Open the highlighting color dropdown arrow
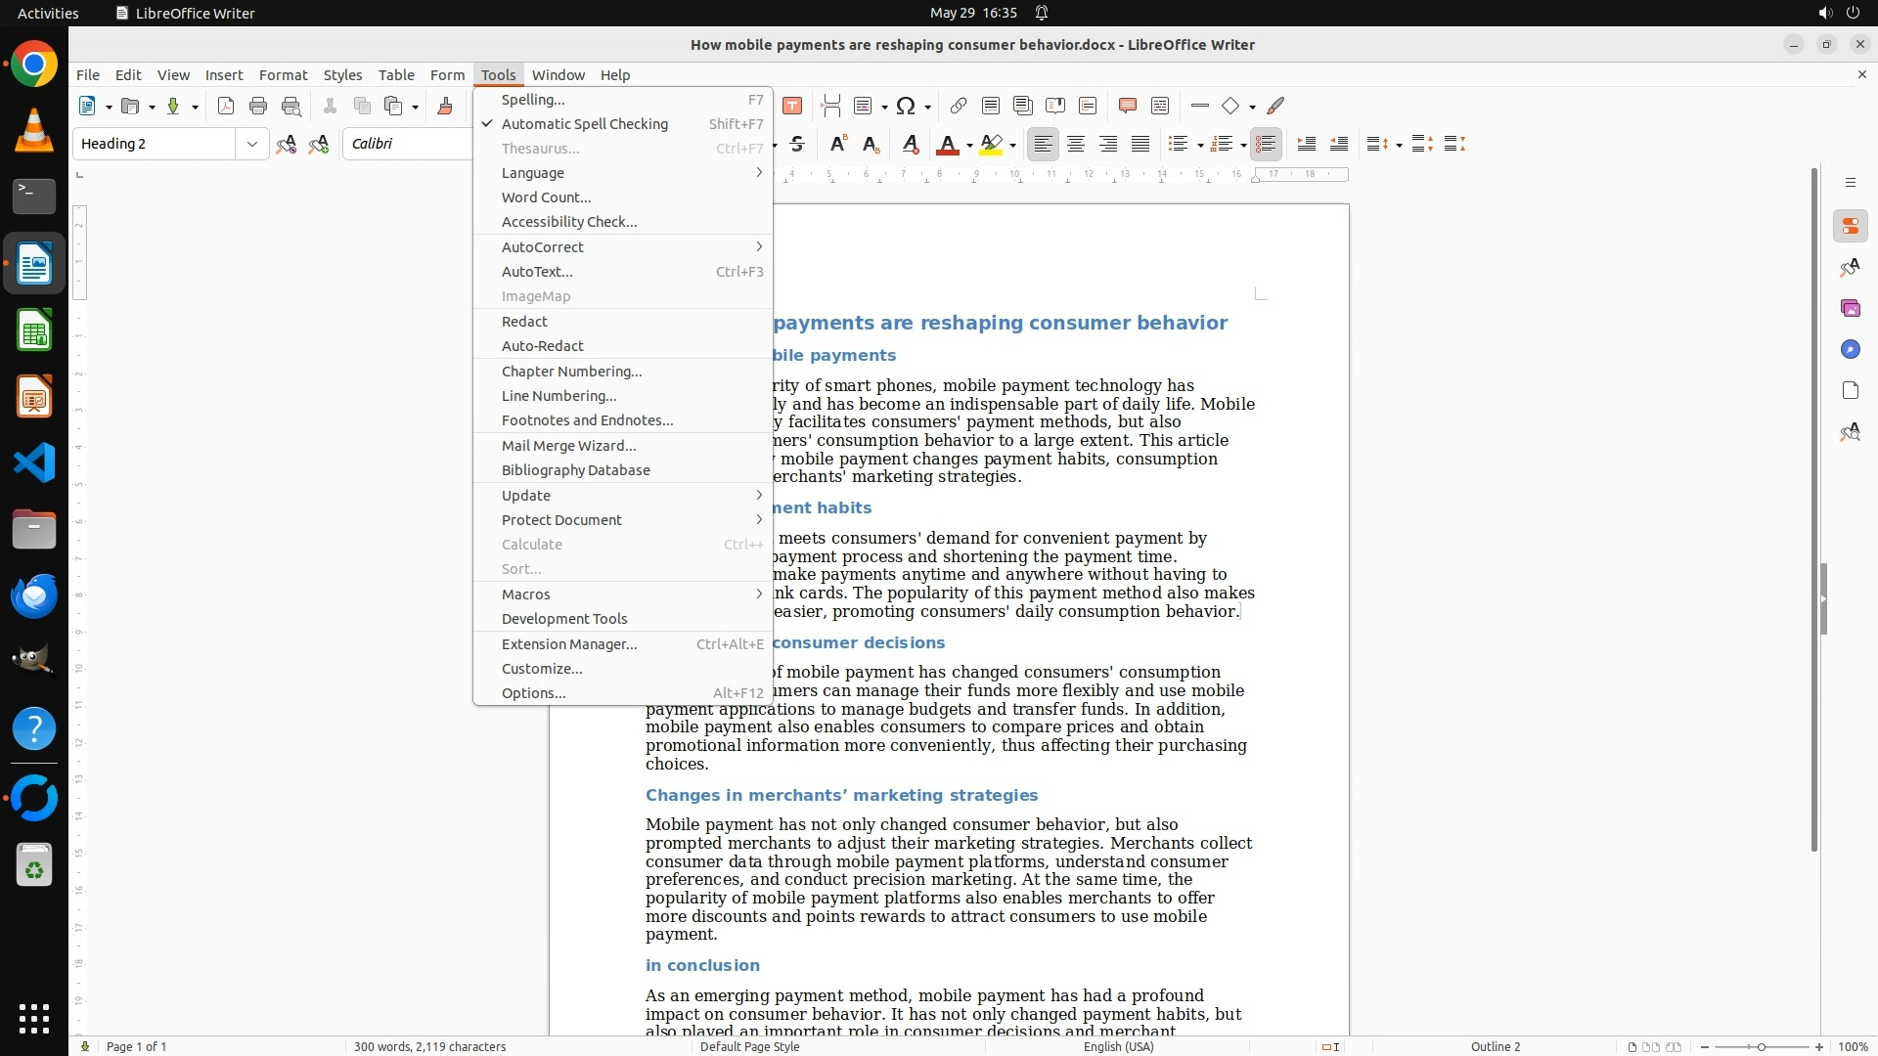Screen dimensions: 1878x1056 (x=1013, y=145)
